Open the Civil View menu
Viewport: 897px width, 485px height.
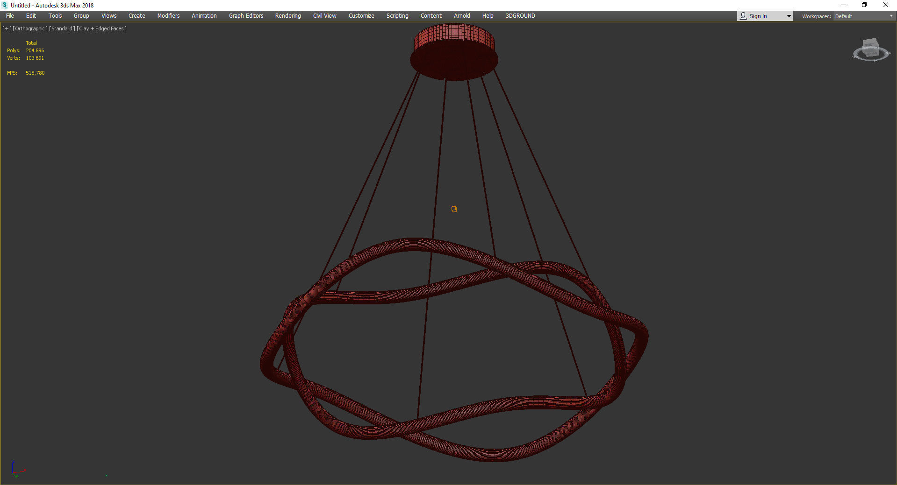point(324,16)
